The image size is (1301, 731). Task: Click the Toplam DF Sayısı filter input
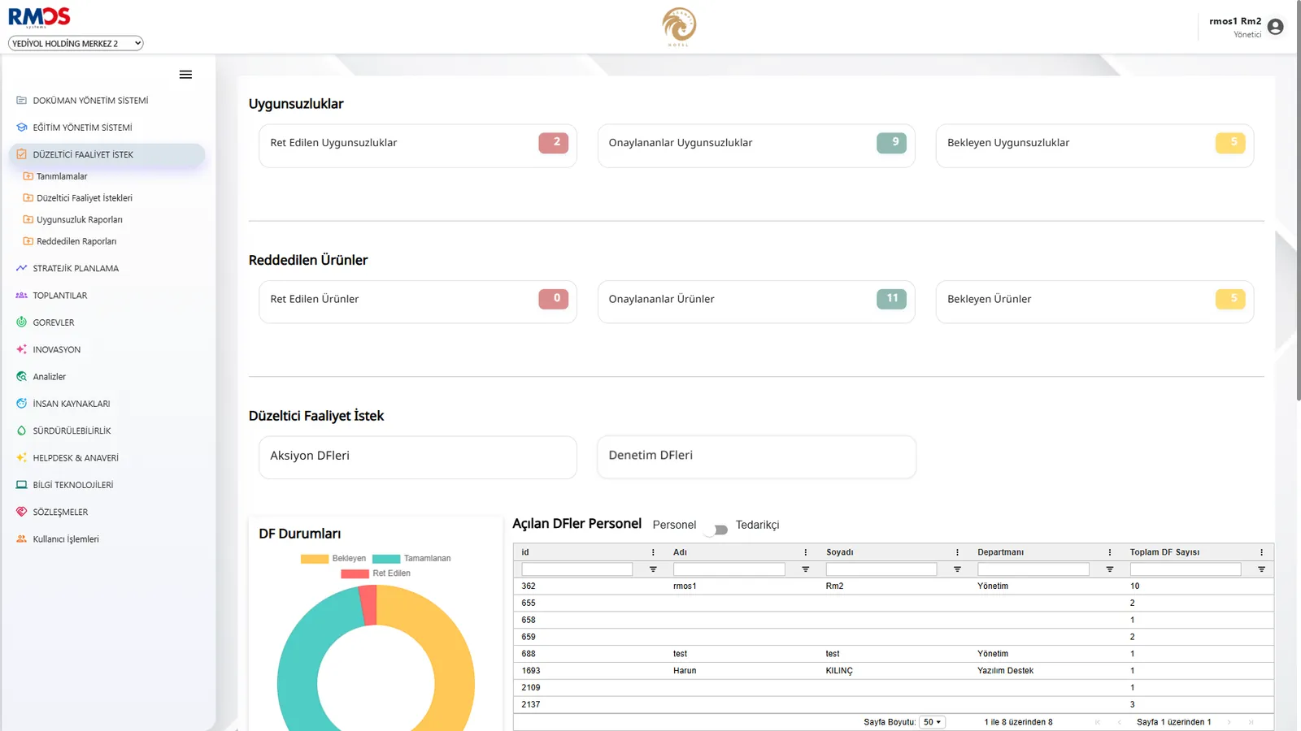[x=1186, y=569]
